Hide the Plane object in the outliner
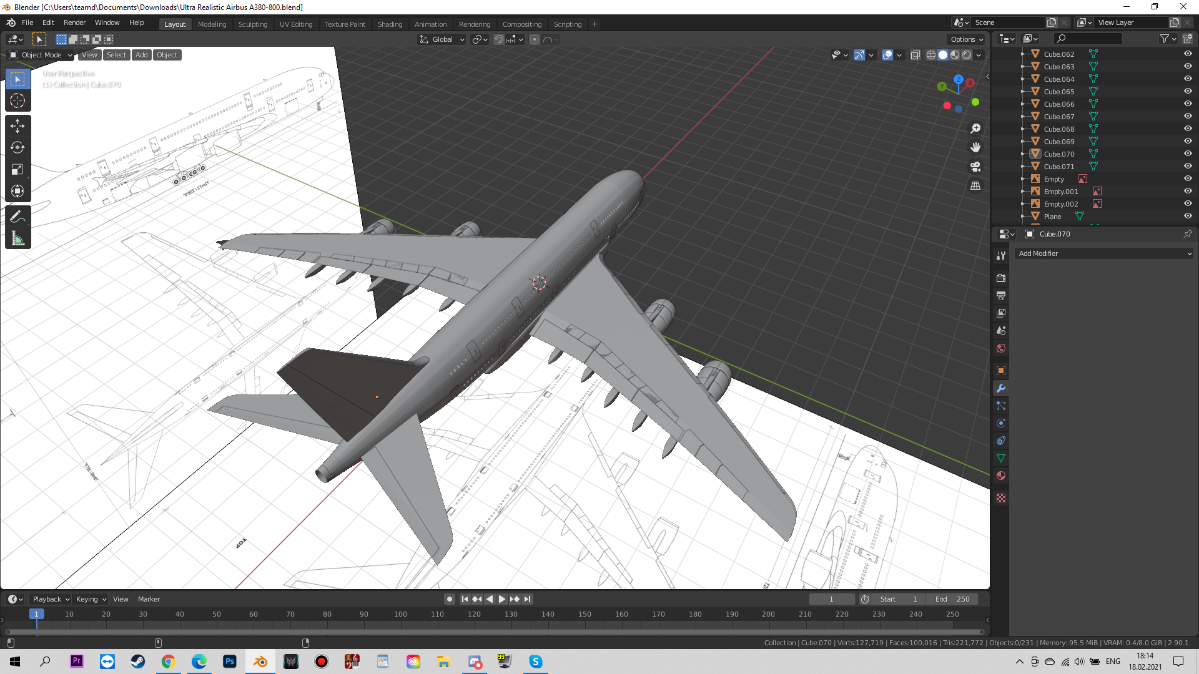Viewport: 1199px width, 674px height. [1188, 217]
